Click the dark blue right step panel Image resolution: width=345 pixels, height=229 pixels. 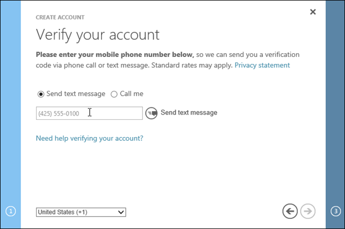click(x=335, y=108)
